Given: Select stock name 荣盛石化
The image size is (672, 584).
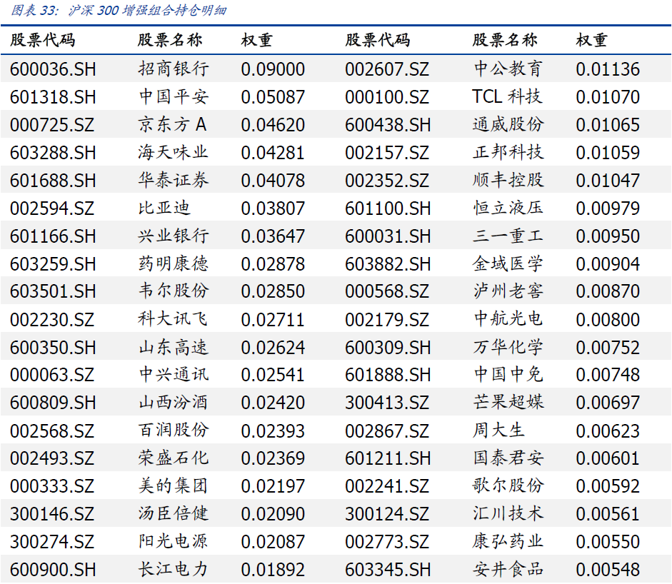Looking at the screenshot, I should 174,458.
